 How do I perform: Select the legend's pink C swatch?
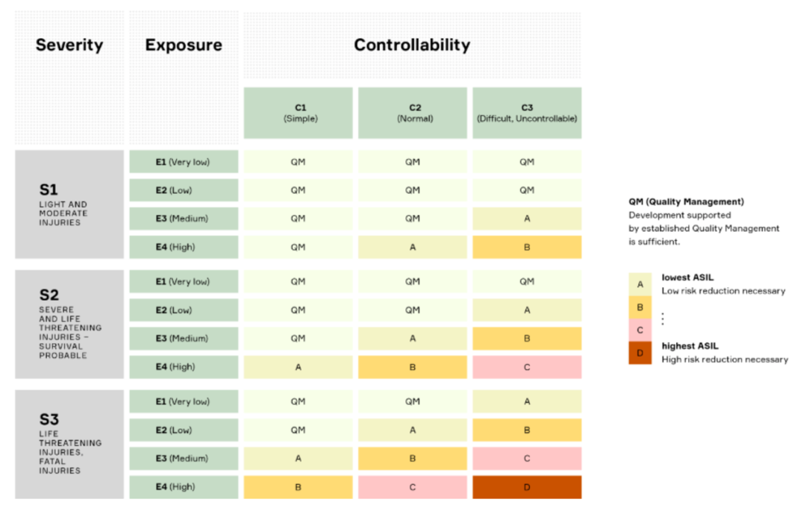[640, 330]
